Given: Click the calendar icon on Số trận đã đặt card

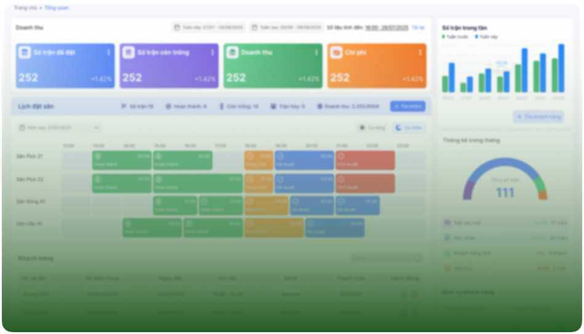Looking at the screenshot, I should (x=25, y=52).
